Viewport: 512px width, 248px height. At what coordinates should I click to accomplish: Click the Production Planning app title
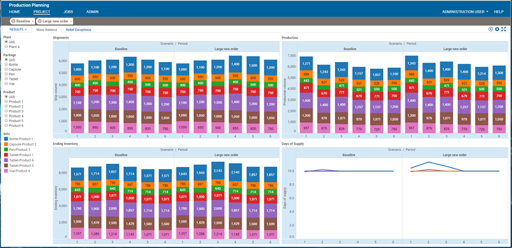29,5
